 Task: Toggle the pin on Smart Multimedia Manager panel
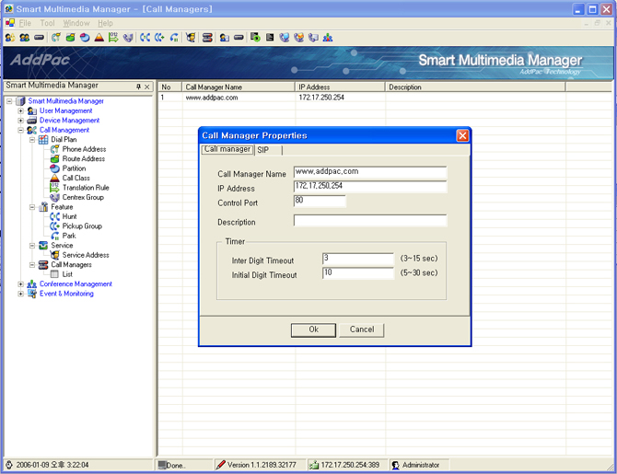point(139,87)
